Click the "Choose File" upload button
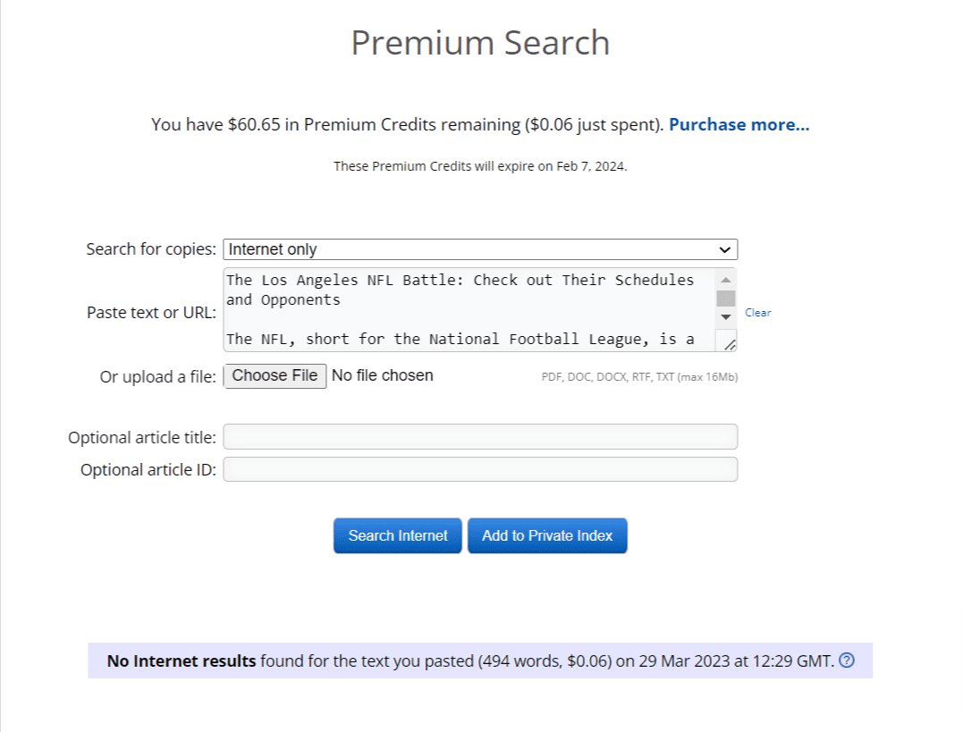Screen dimensions: 963x732 tap(275, 375)
